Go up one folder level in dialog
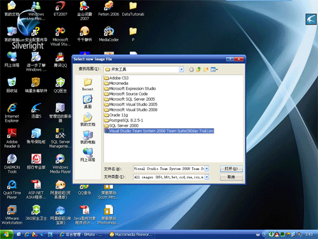The image size is (318, 239). coord(198,69)
